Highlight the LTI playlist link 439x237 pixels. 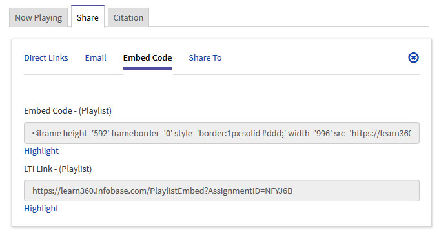click(41, 208)
